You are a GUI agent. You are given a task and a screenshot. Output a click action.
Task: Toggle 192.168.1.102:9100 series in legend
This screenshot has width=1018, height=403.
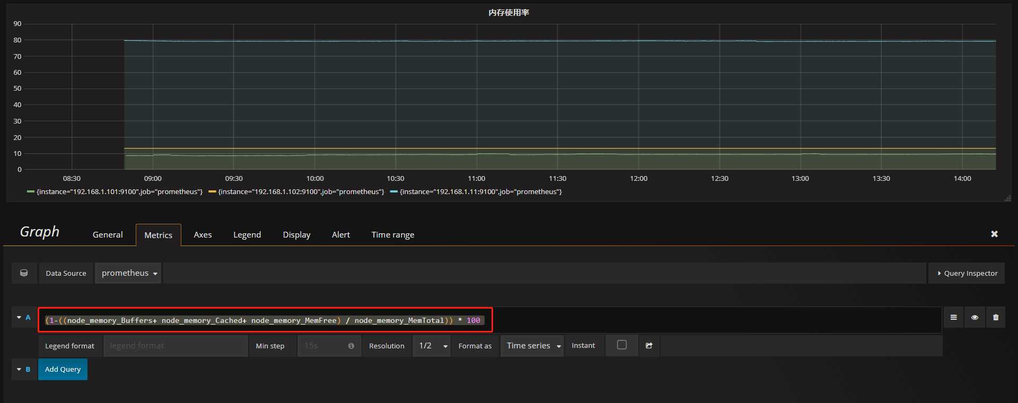coord(301,192)
